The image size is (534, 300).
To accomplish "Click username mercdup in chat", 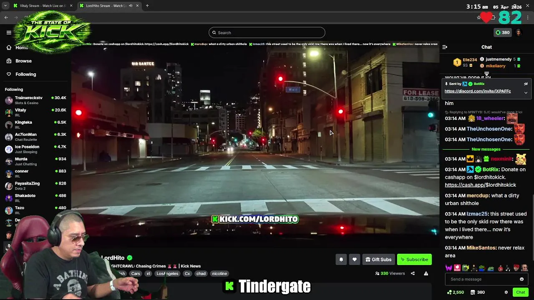I will click(x=478, y=195).
